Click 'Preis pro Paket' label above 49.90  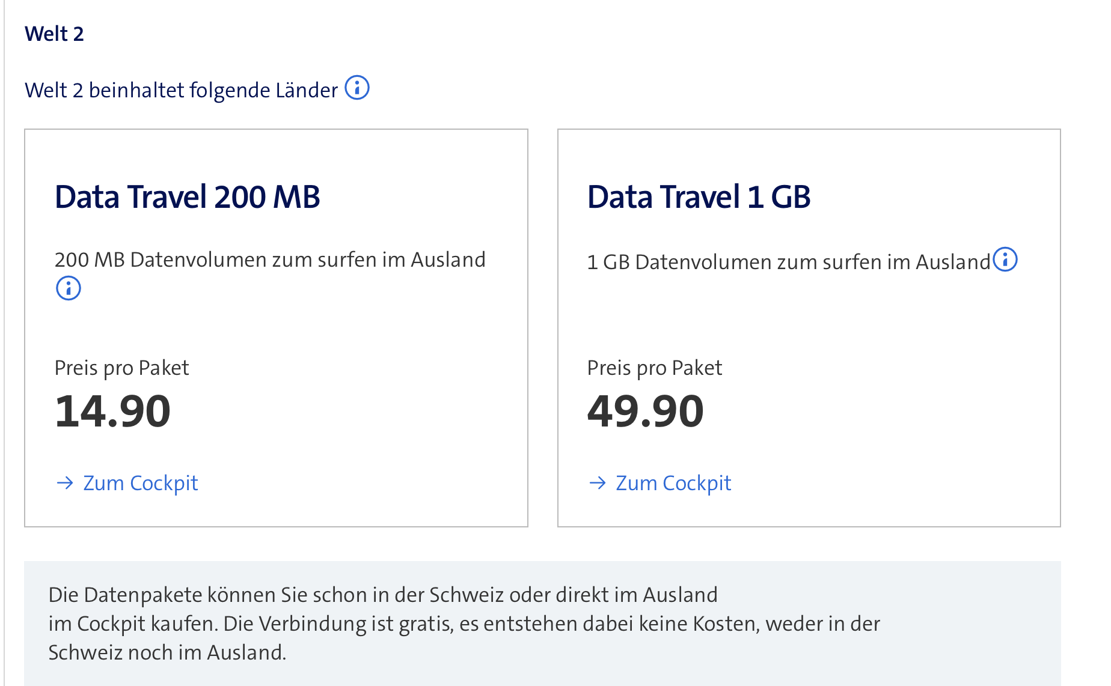point(654,368)
